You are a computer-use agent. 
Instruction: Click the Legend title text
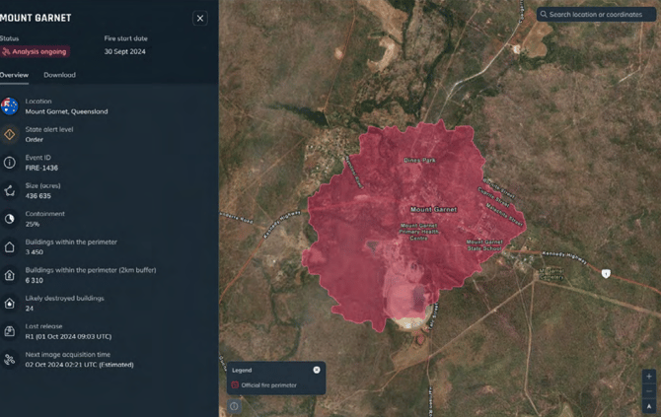coord(242,371)
